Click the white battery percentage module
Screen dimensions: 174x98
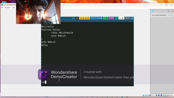121,18
